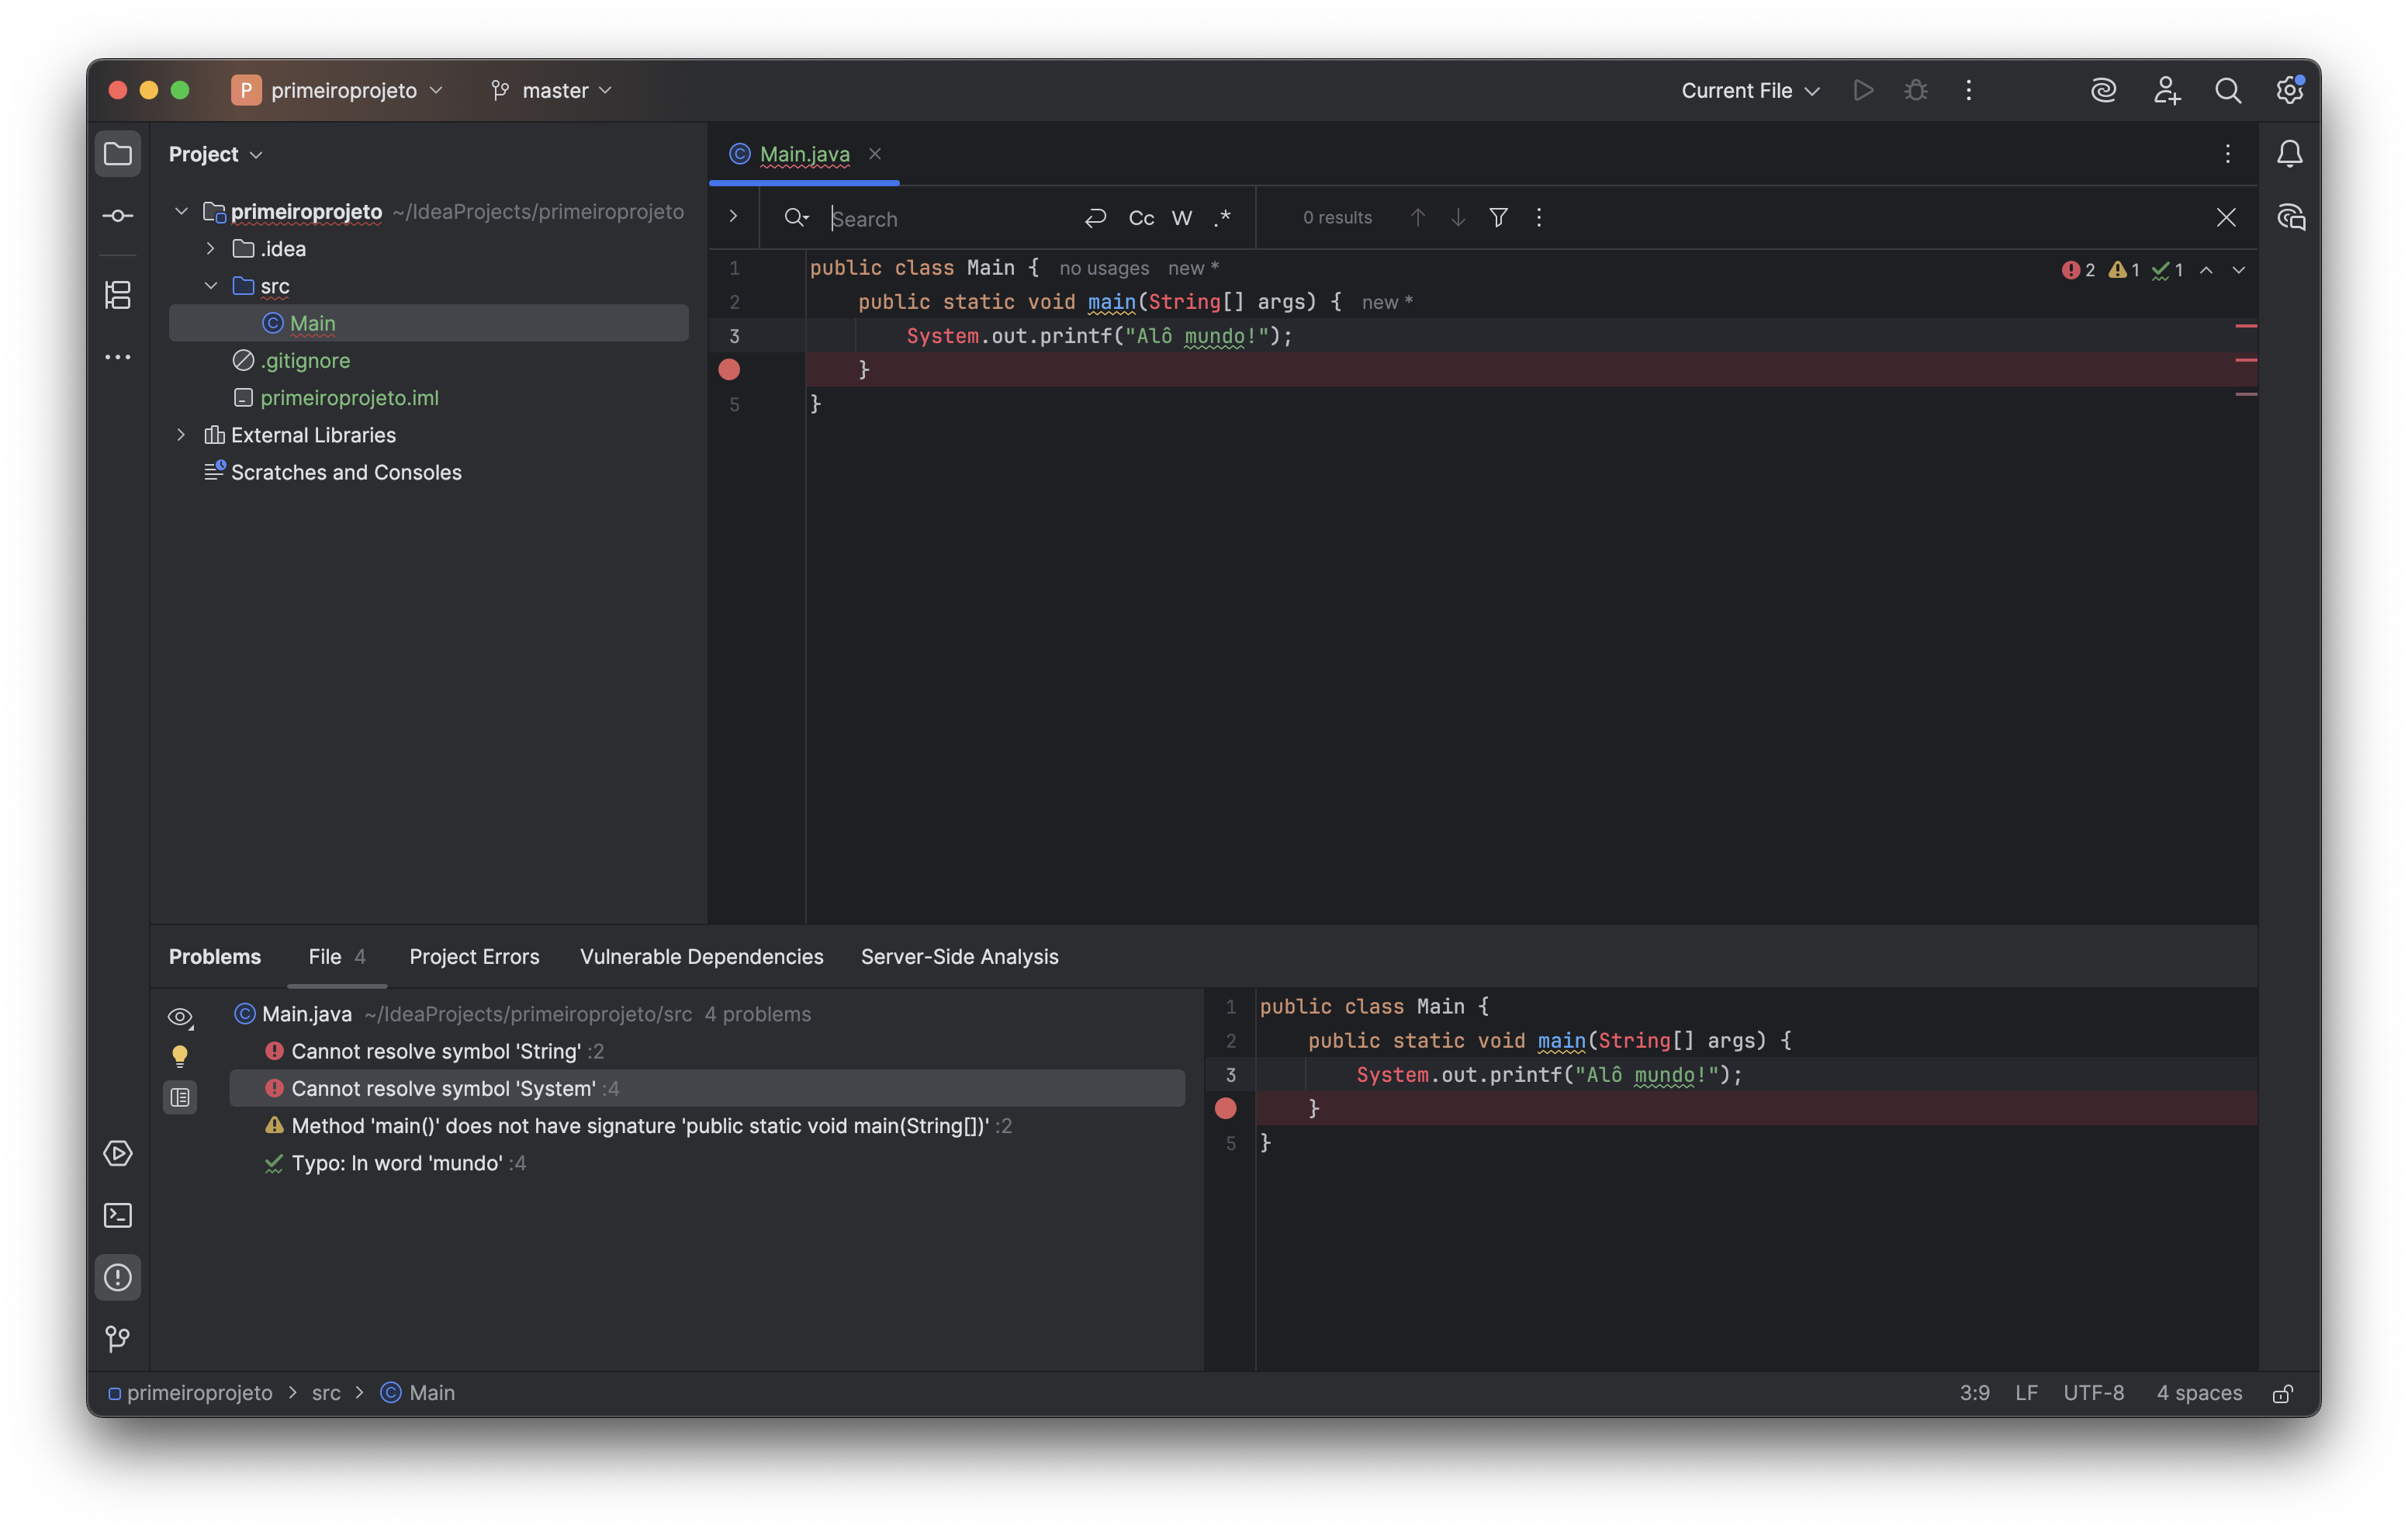Select the File tab in Problems
Image resolution: width=2408 pixels, height=1532 pixels.
tap(337, 957)
